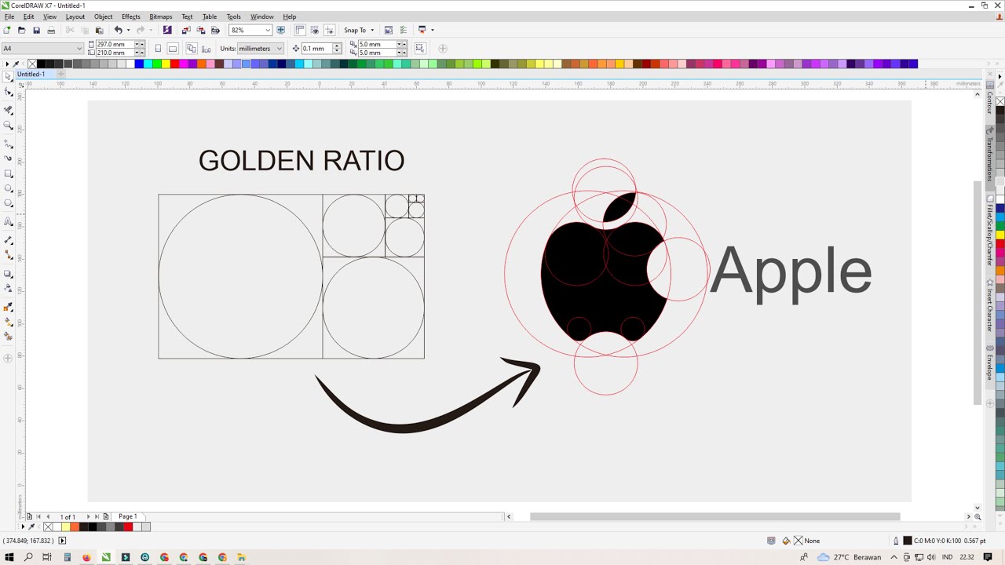Select the Crop tool

[9, 110]
